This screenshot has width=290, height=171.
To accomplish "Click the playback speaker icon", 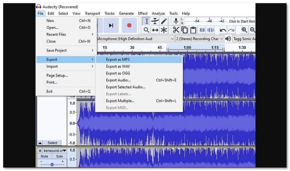I will pos(228,39).
